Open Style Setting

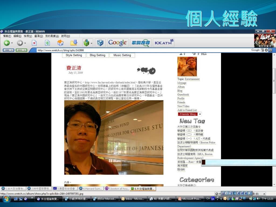(74, 55)
